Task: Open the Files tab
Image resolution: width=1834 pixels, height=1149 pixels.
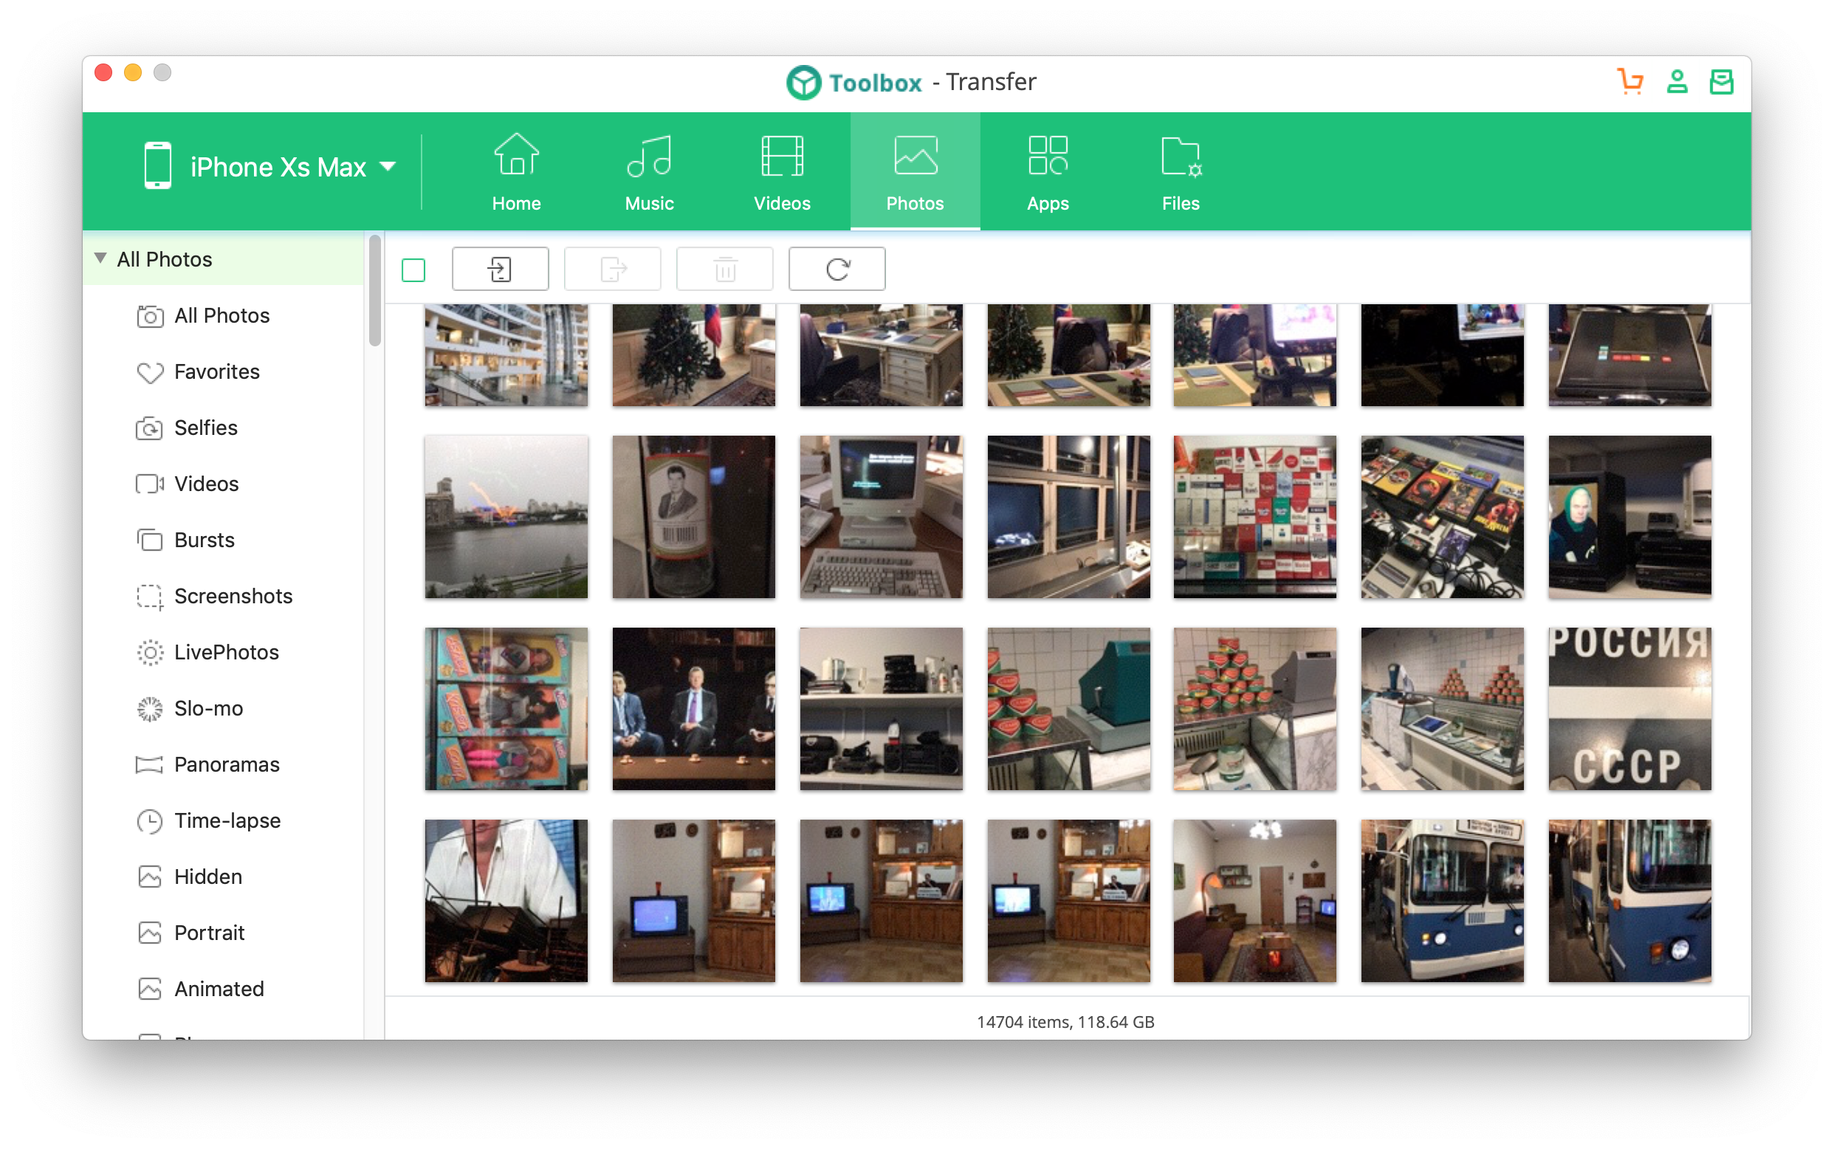Action: pos(1180,173)
